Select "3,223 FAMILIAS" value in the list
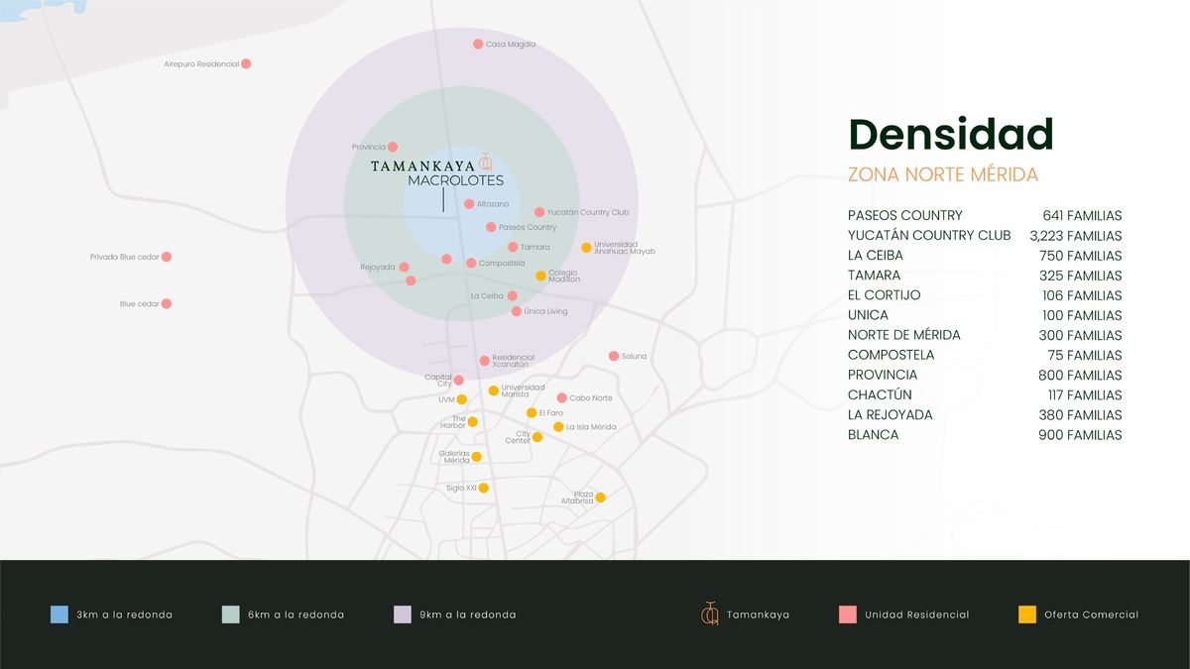Screen dimensions: 1190x669 tap(1076, 236)
